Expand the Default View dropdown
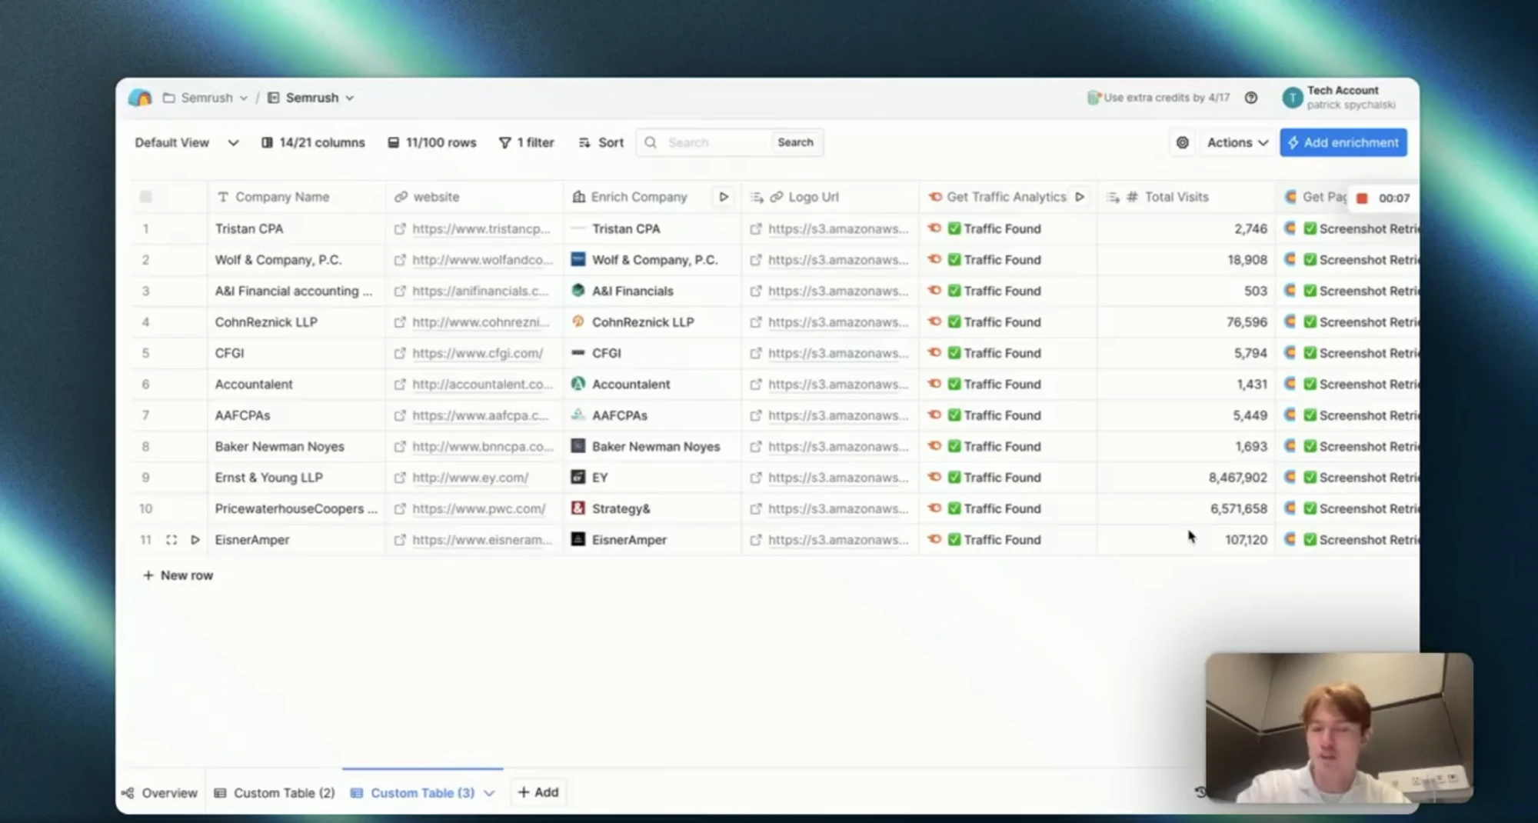This screenshot has width=1538, height=823. click(x=187, y=142)
